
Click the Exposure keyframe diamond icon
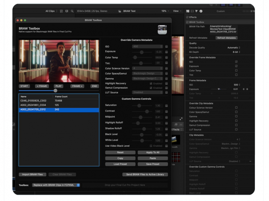tap(247, 89)
